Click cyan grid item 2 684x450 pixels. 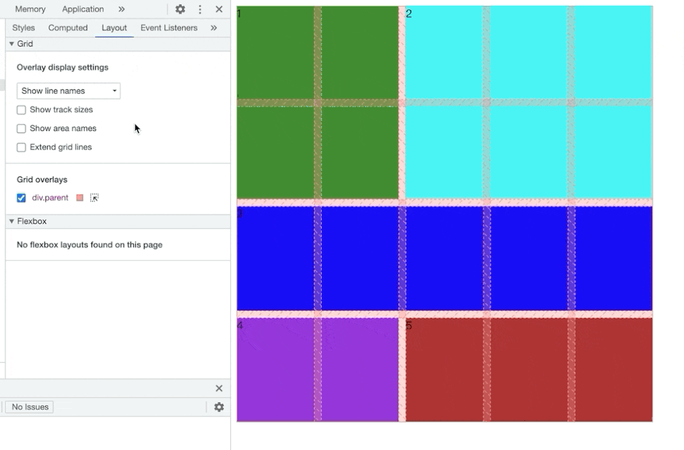point(529,103)
